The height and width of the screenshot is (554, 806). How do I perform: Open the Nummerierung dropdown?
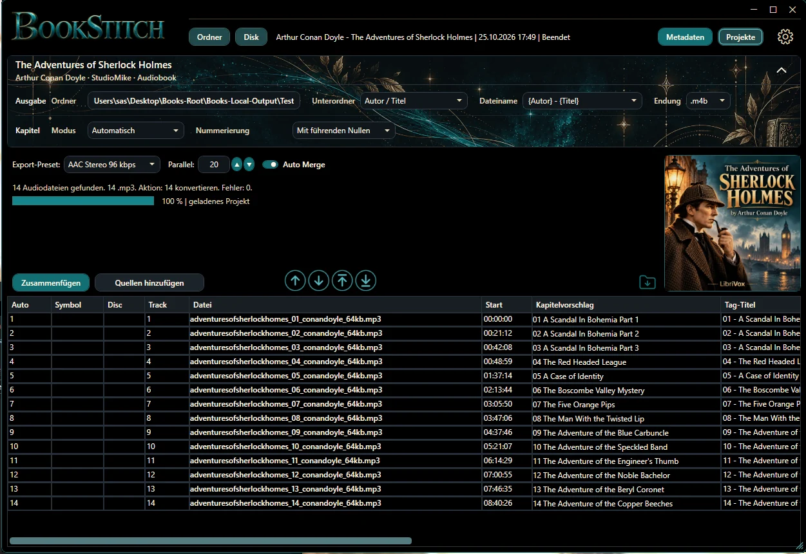tap(343, 131)
